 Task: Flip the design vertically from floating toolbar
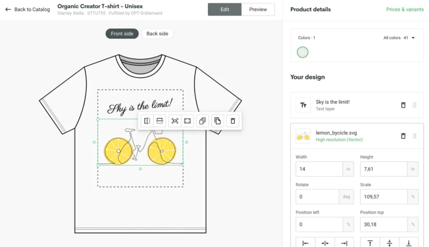pyautogui.click(x=160, y=121)
